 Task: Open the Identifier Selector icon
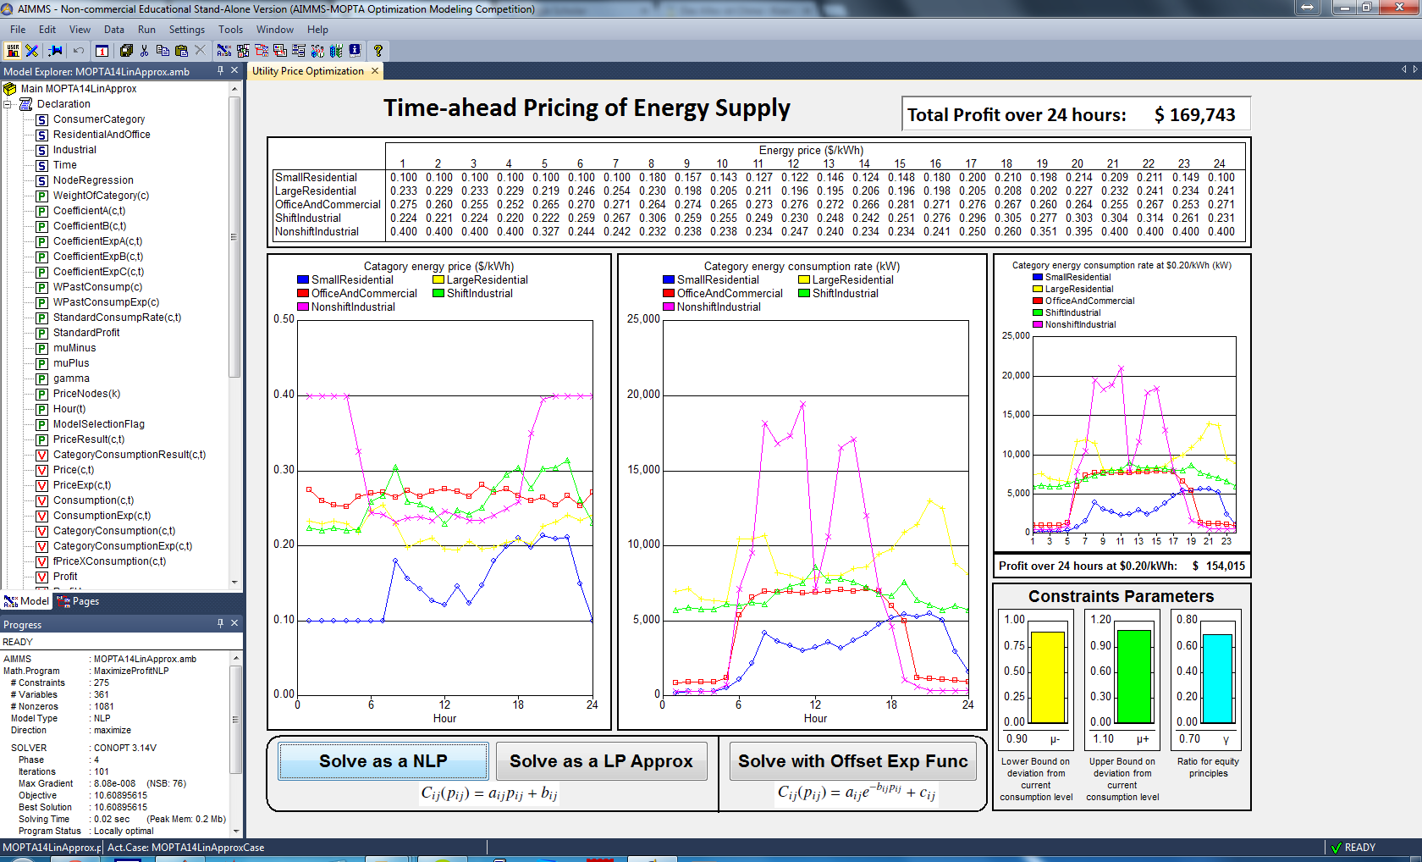(243, 51)
